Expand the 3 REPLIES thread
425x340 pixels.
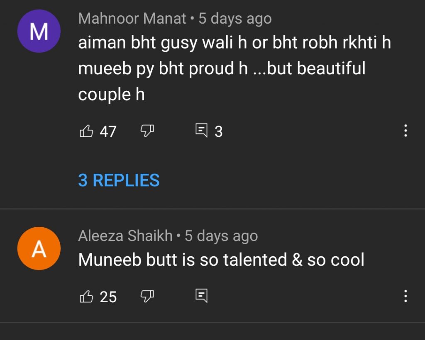(x=119, y=180)
